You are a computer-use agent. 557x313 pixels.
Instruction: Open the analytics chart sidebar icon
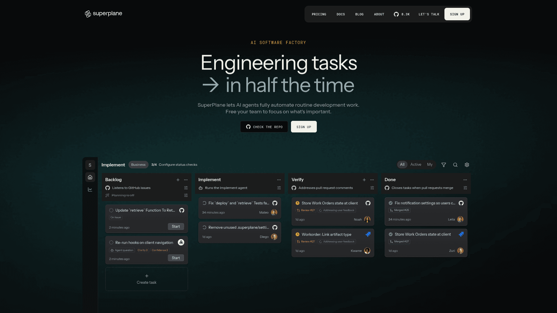(90, 190)
